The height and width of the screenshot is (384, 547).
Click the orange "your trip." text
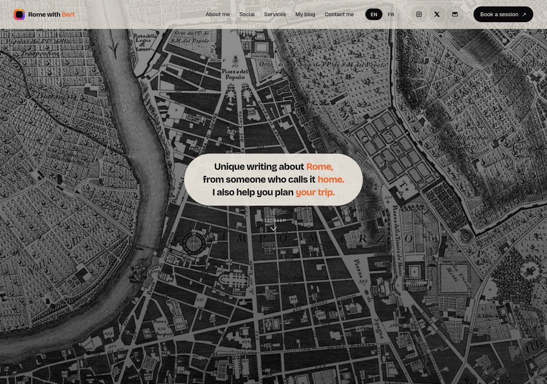click(315, 192)
